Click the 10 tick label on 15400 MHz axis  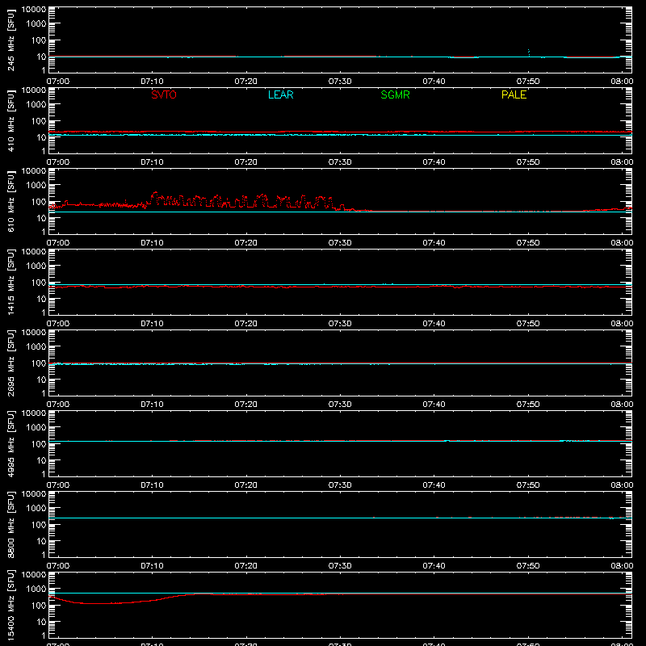pyautogui.click(x=41, y=622)
